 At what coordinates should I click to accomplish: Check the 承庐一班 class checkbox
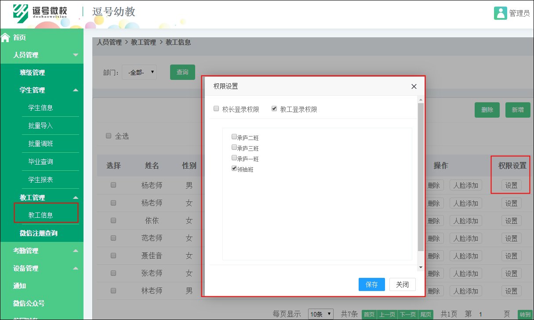(x=234, y=157)
